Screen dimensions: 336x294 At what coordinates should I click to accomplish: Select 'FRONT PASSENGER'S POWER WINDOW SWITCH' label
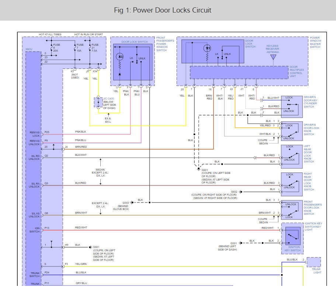click(165, 44)
